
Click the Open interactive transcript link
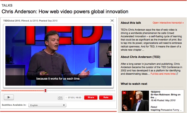point(168,23)
